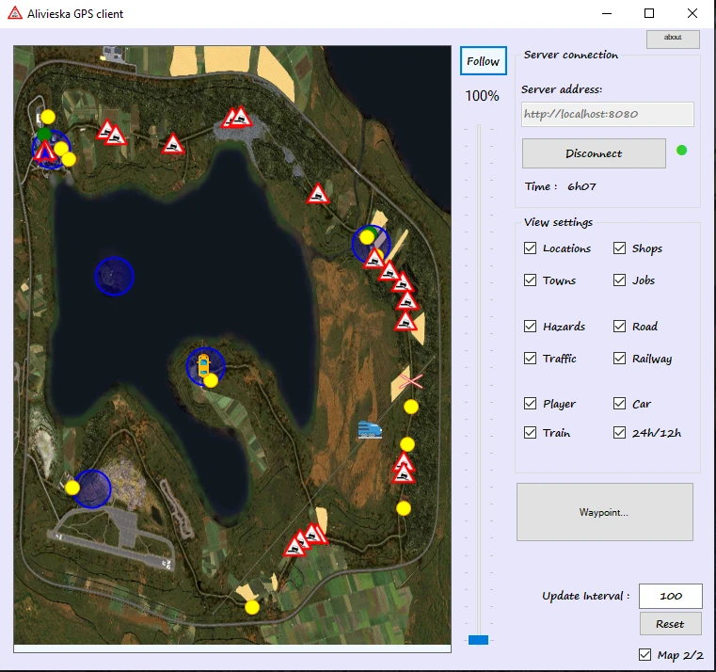The width and height of the screenshot is (716, 672).
Task: Select the blue circle marker beside the airfield
Action: pos(94,488)
